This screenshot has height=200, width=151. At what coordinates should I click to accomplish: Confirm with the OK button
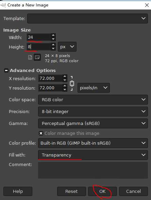point(102,191)
